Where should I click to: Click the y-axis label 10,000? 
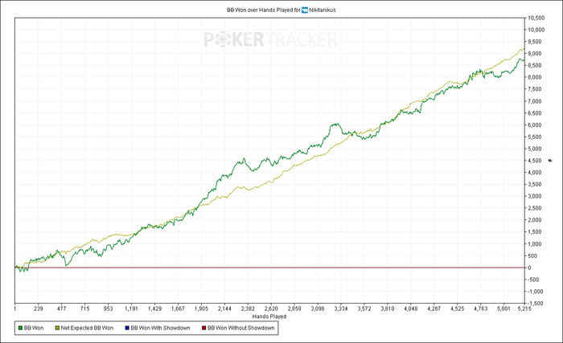tap(536, 30)
